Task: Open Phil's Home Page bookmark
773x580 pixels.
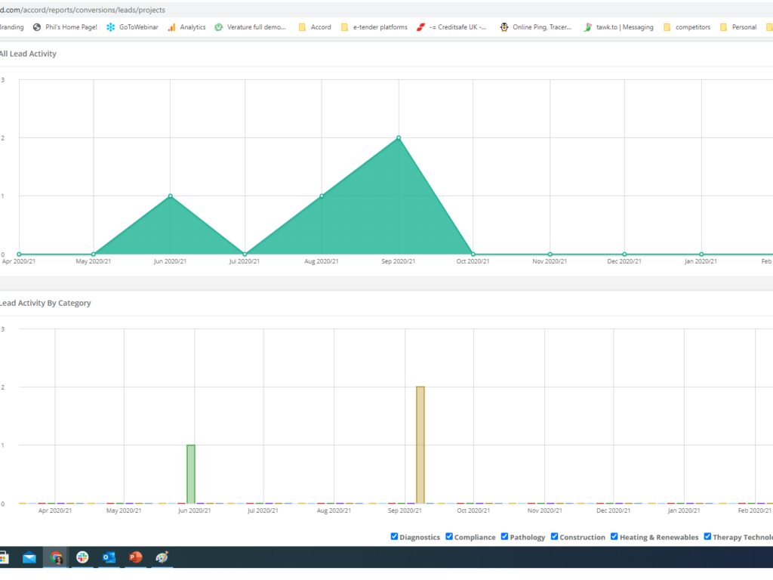Action: click(x=65, y=27)
